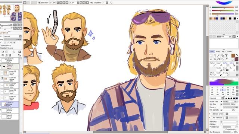239x134 pixels.
Task: Choose the Bucket fill tool
Action: pyautogui.click(x=220, y=69)
